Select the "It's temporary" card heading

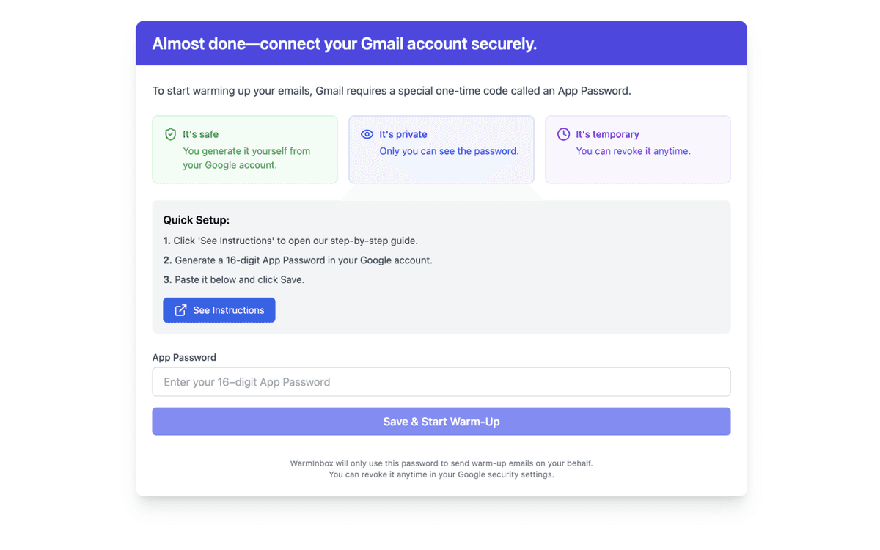607,134
